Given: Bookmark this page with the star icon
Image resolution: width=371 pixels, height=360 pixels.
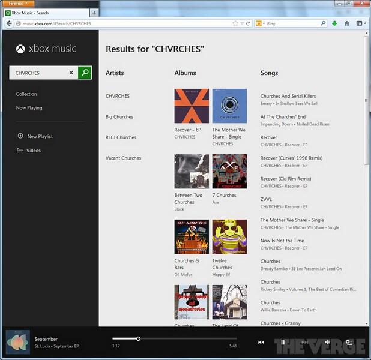Looking at the screenshot, I should (x=235, y=23).
